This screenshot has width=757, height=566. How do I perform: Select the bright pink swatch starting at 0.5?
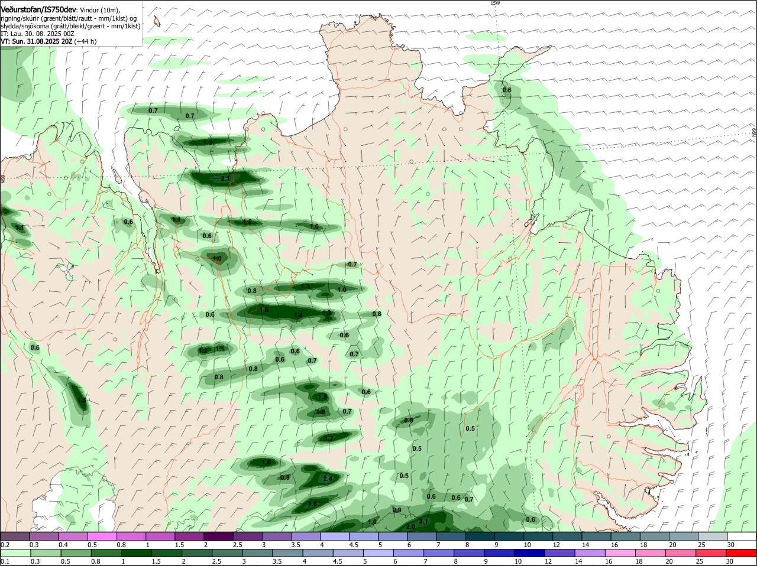click(102, 536)
